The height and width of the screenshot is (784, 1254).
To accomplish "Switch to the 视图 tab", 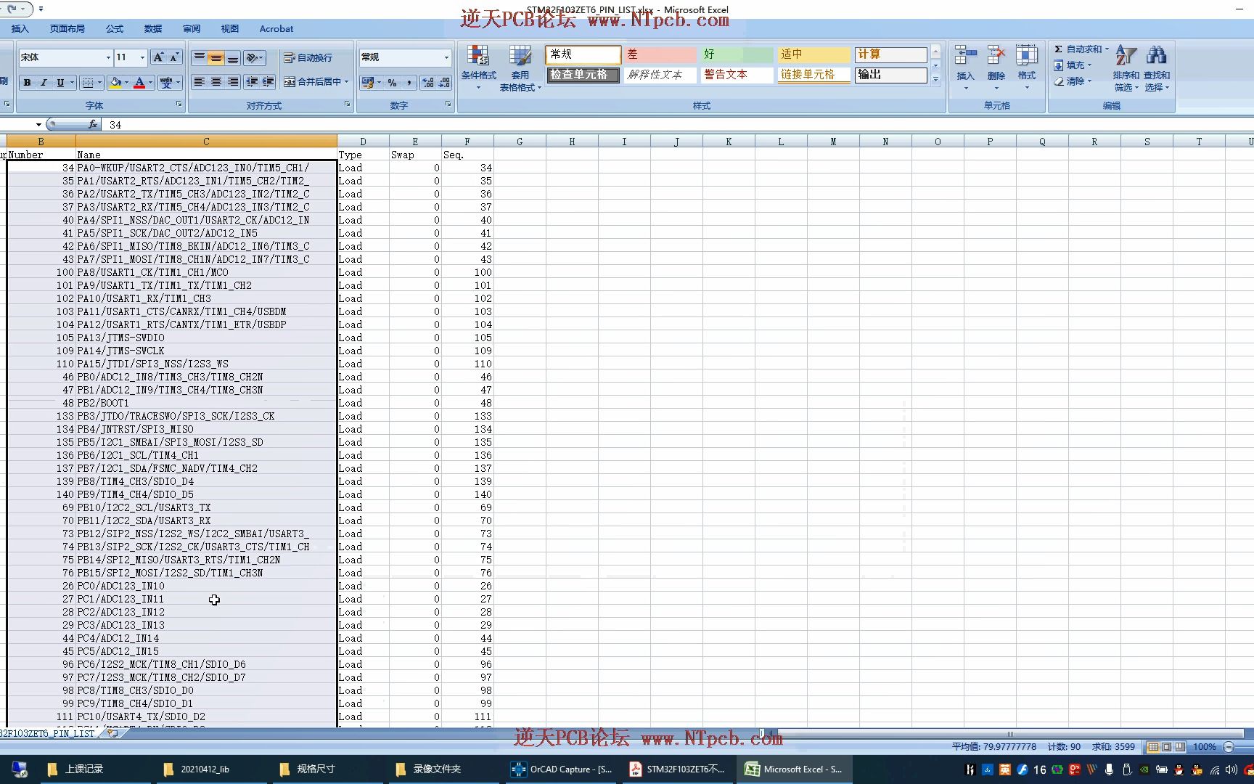I will tap(230, 29).
